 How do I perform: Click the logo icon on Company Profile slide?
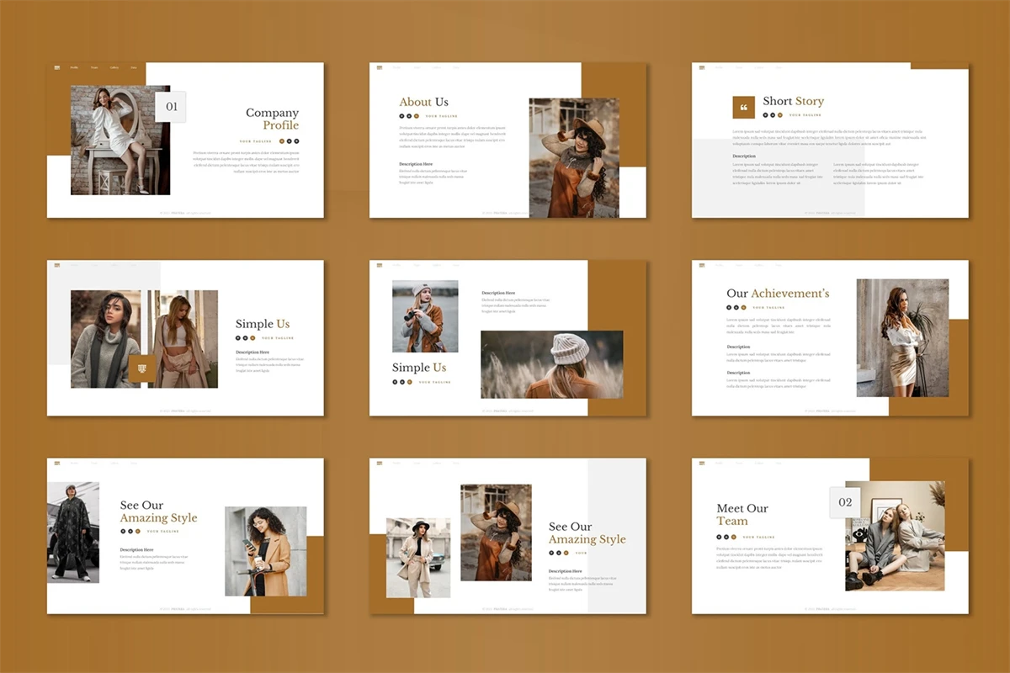57,67
